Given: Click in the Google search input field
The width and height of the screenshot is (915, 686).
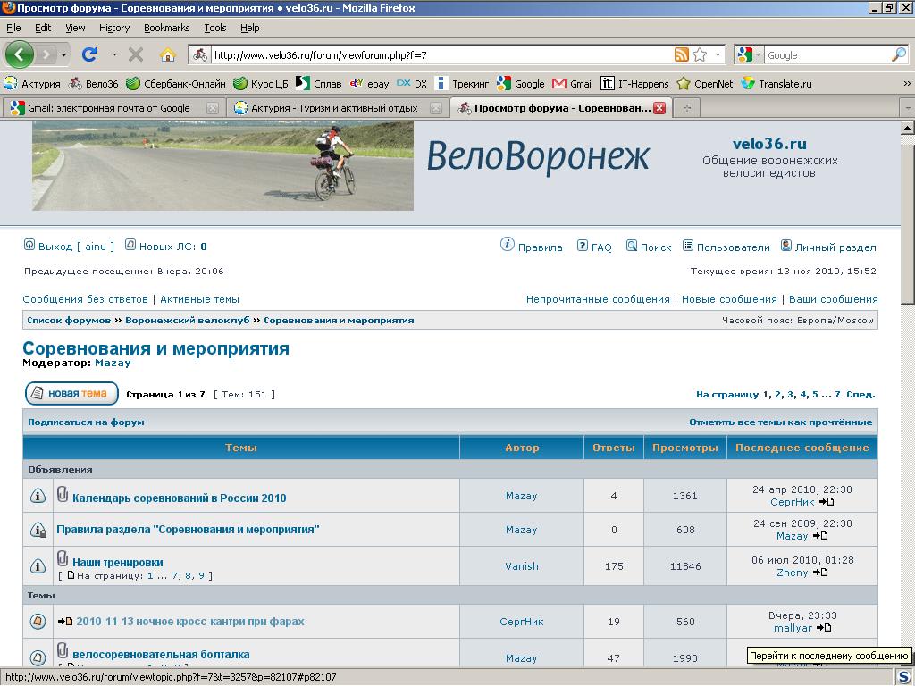Looking at the screenshot, I should tap(827, 55).
